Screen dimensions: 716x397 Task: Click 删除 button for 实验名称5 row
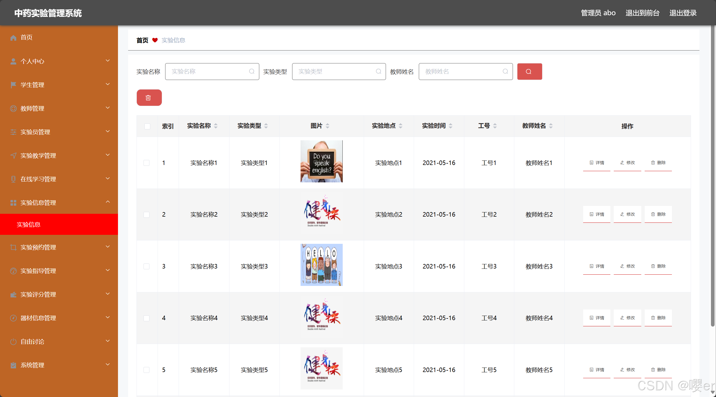tap(658, 370)
